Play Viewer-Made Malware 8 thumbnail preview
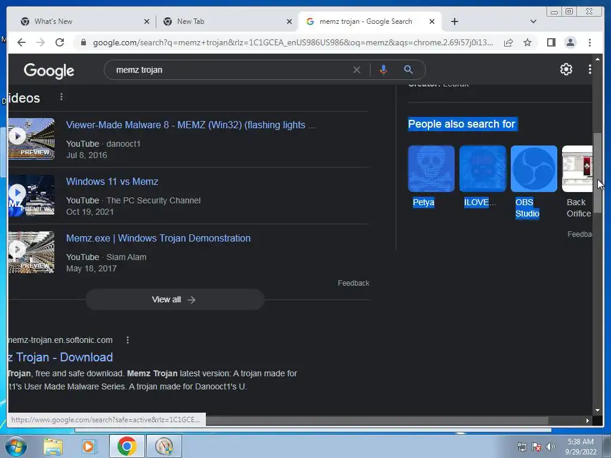This screenshot has width=611, height=458. tap(31, 138)
